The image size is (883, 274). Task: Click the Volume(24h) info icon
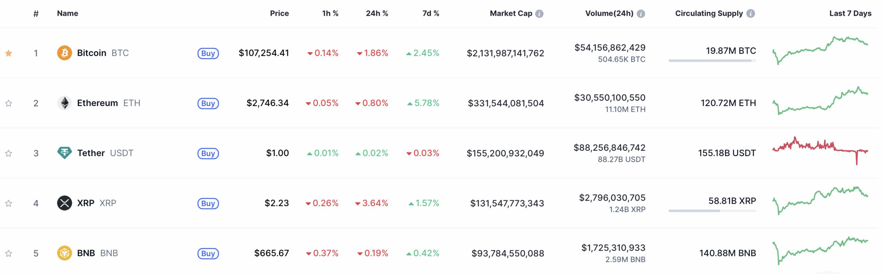pyautogui.click(x=641, y=13)
